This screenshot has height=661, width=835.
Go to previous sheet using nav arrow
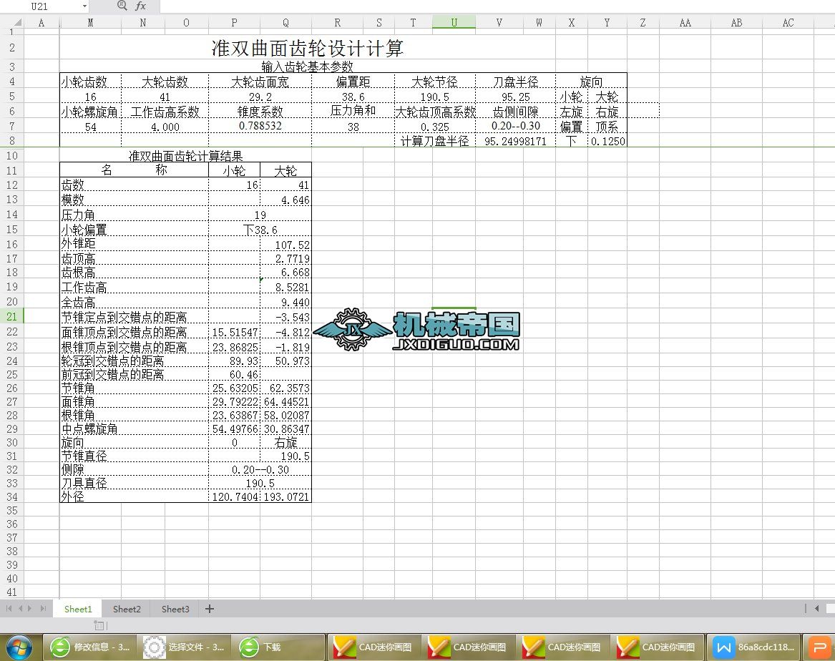point(20,608)
